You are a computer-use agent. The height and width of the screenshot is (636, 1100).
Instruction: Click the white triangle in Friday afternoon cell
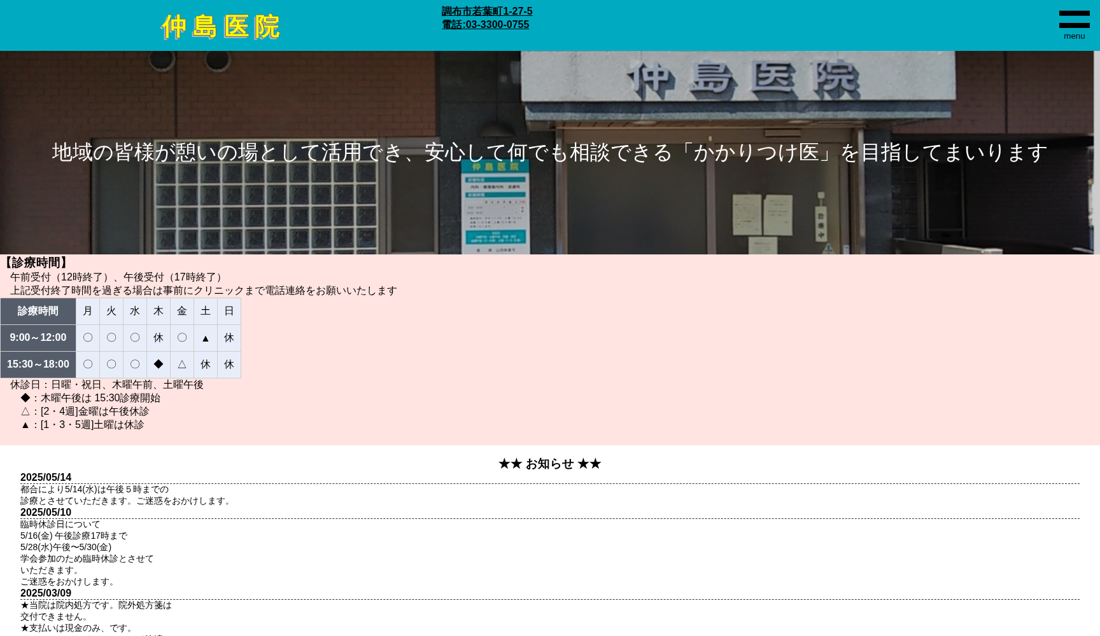(x=182, y=364)
